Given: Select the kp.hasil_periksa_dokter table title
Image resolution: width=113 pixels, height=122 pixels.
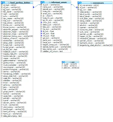Looking at the screenshot, I should [x=19, y=3].
